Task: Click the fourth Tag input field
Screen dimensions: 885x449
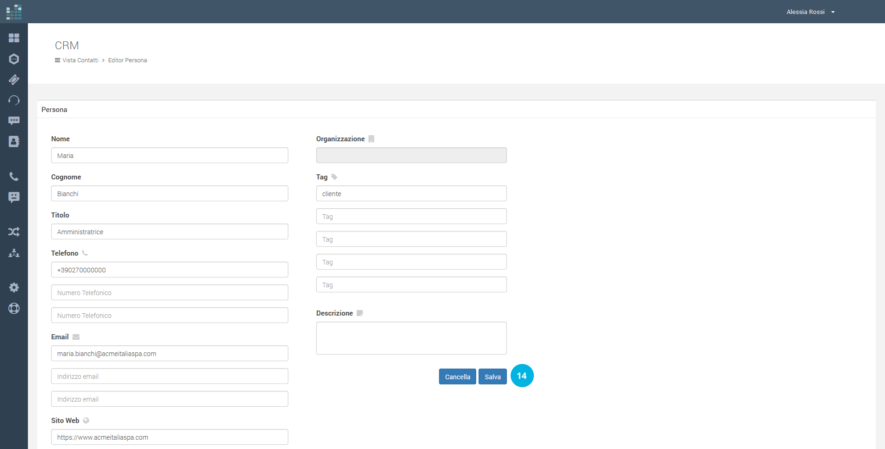Action: [x=412, y=262]
